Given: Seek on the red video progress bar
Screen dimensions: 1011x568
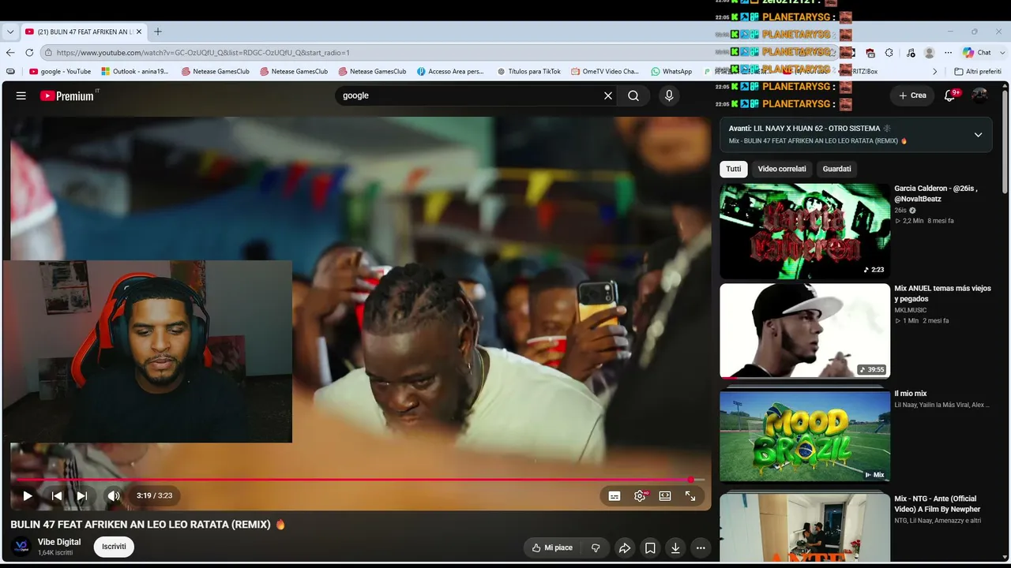Looking at the screenshot, I should pyautogui.click(x=360, y=480).
